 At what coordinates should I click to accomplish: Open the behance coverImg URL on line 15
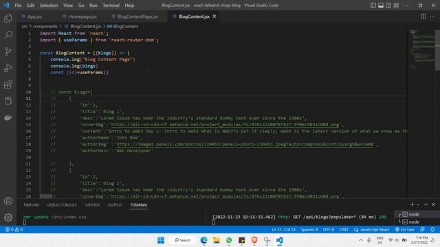[x=225, y=125]
